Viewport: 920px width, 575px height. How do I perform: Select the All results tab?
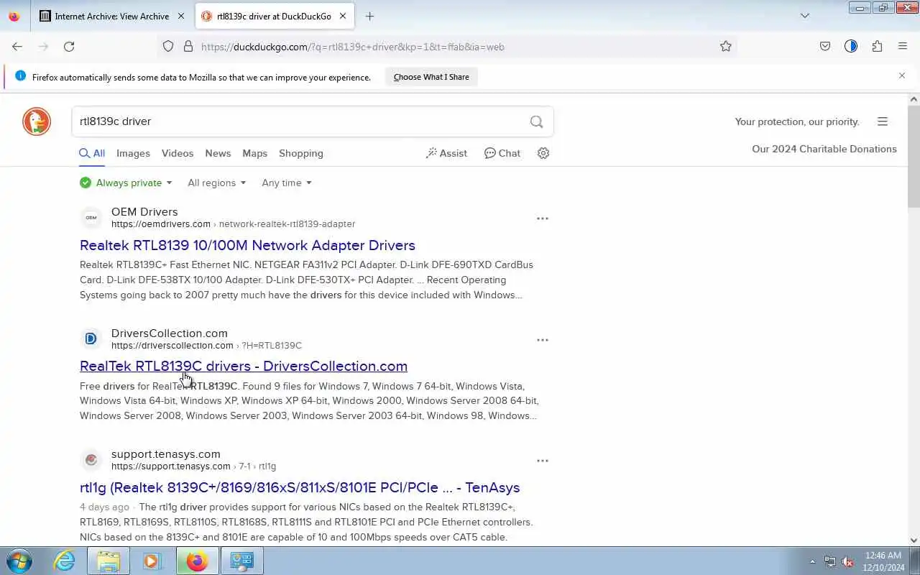[92, 153]
